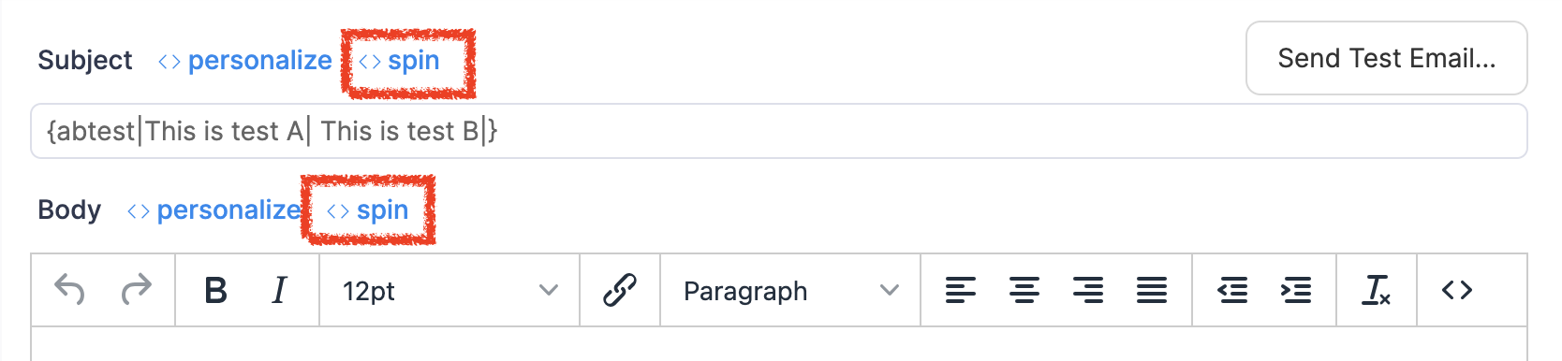
Task: Click into the Subject text field
Action: 779,131
